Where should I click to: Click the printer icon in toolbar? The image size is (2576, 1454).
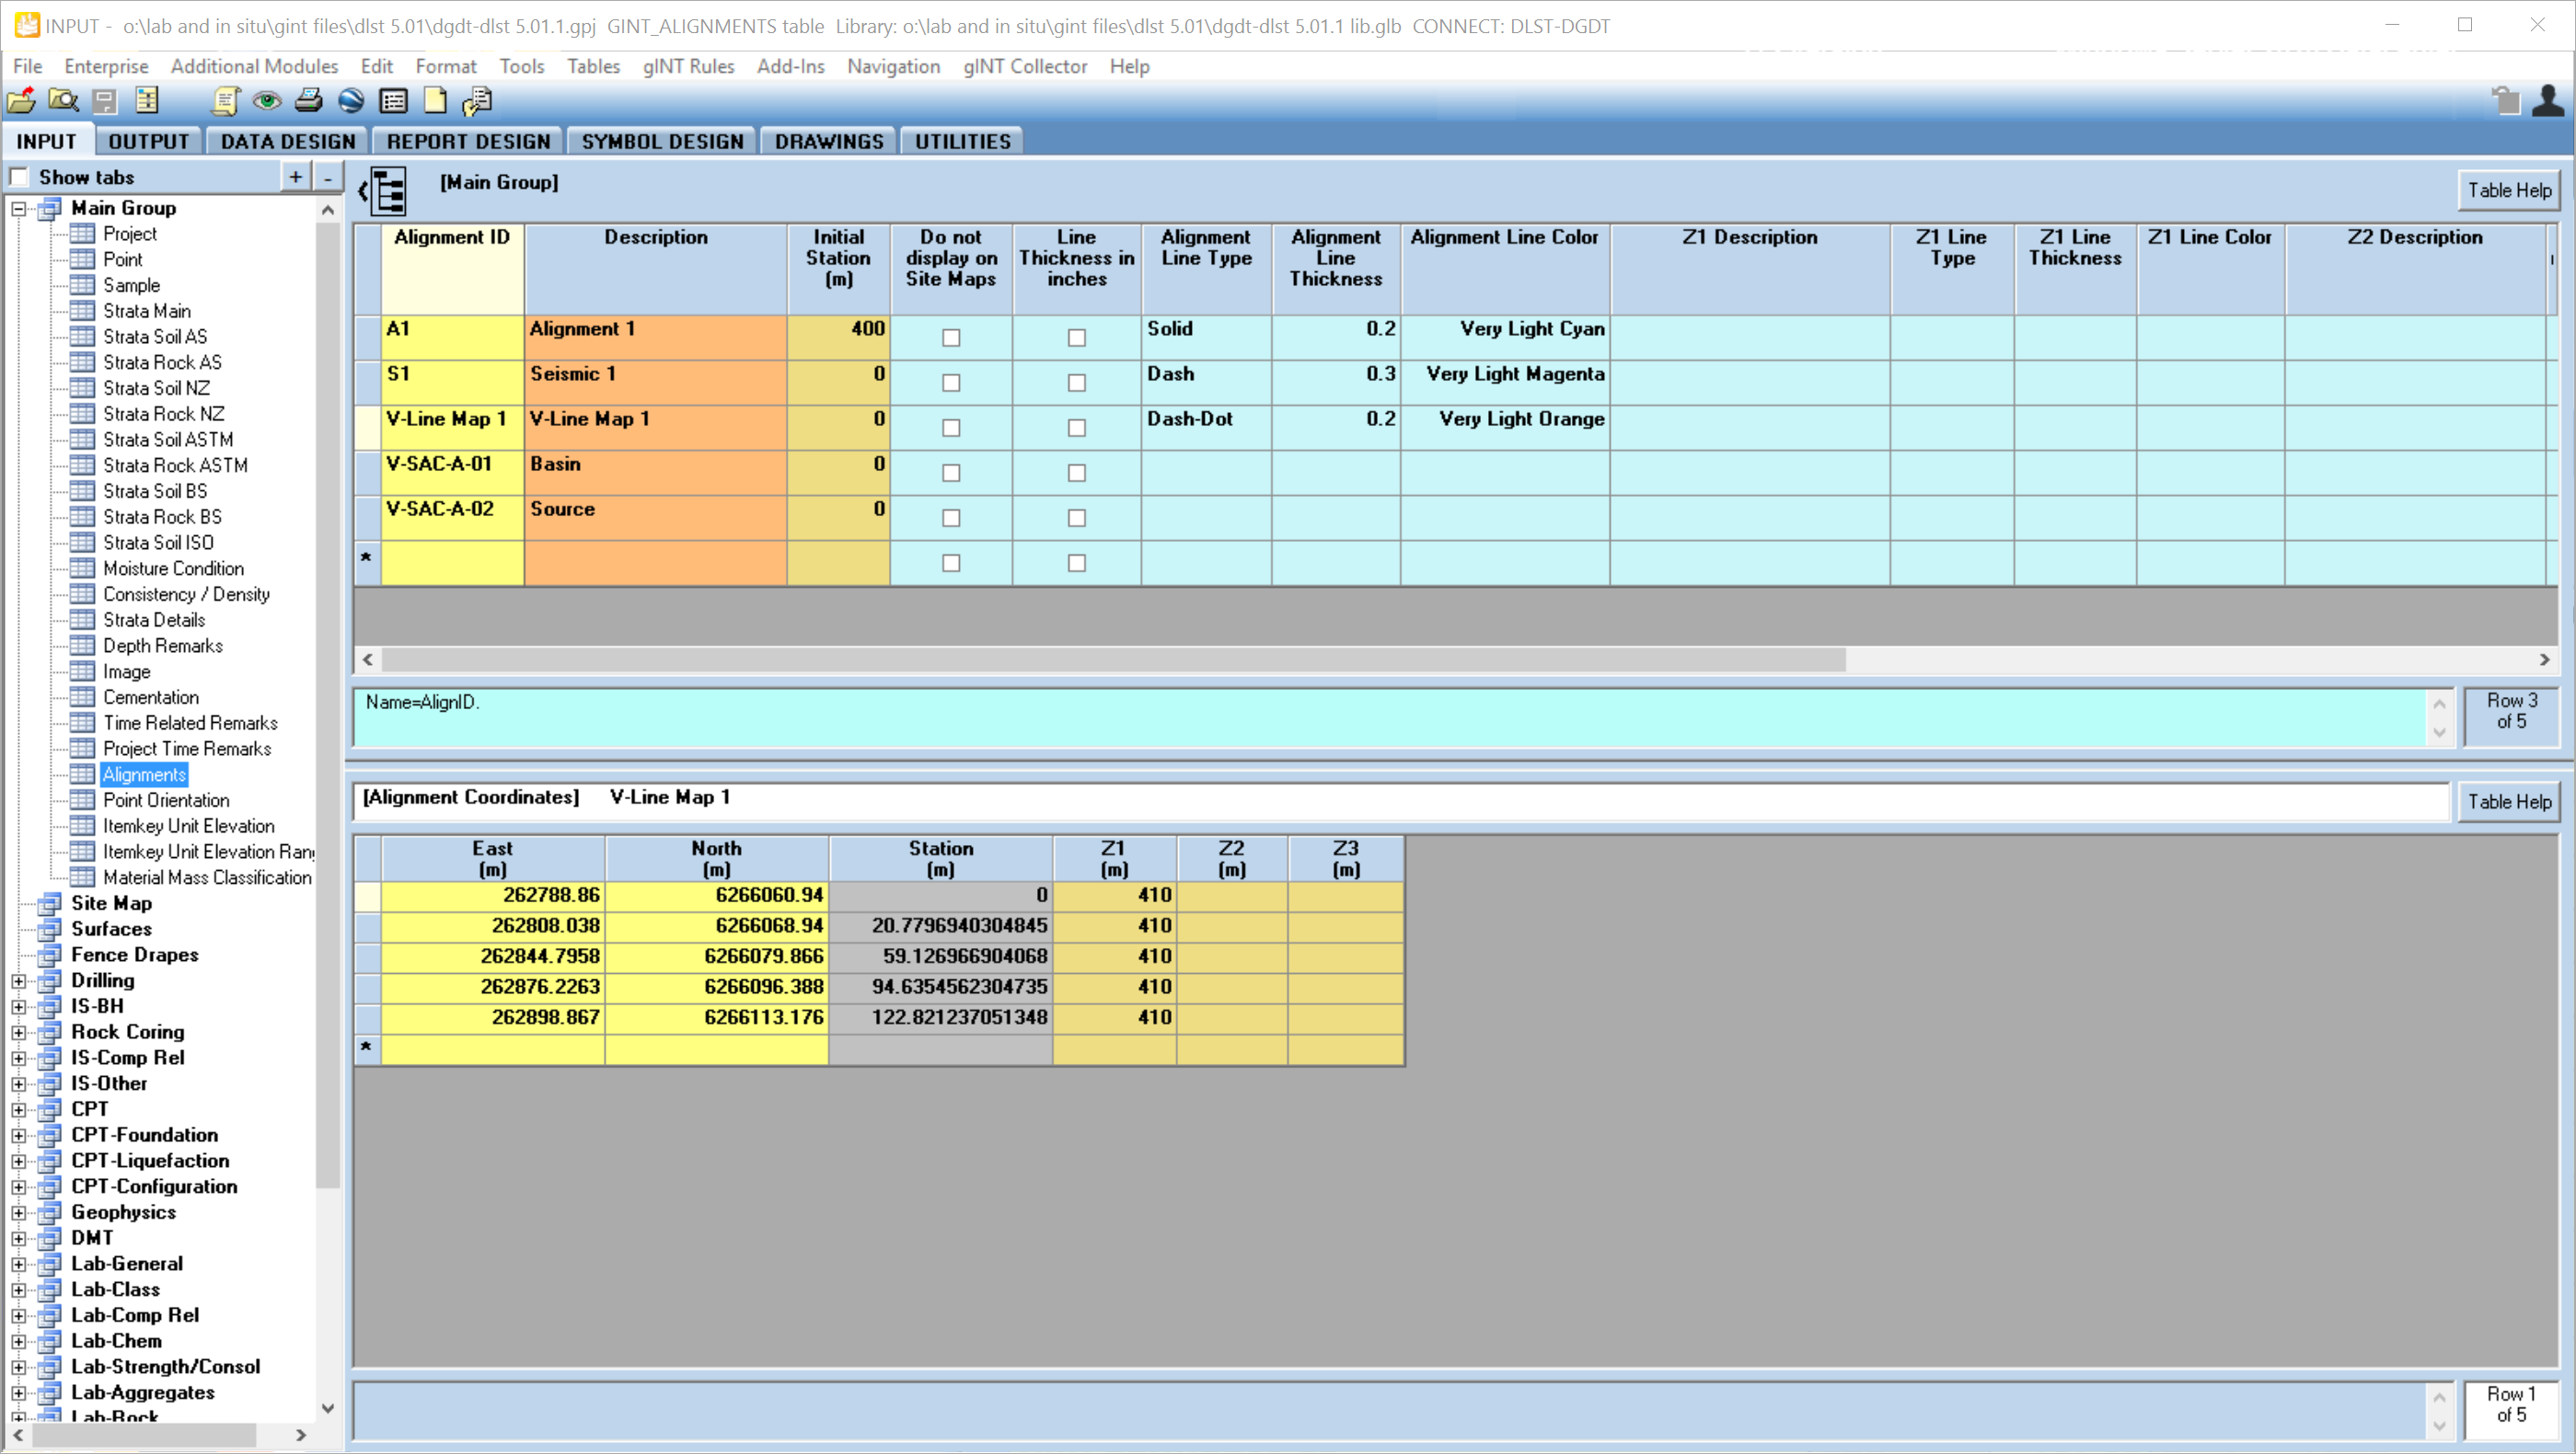tap(309, 101)
